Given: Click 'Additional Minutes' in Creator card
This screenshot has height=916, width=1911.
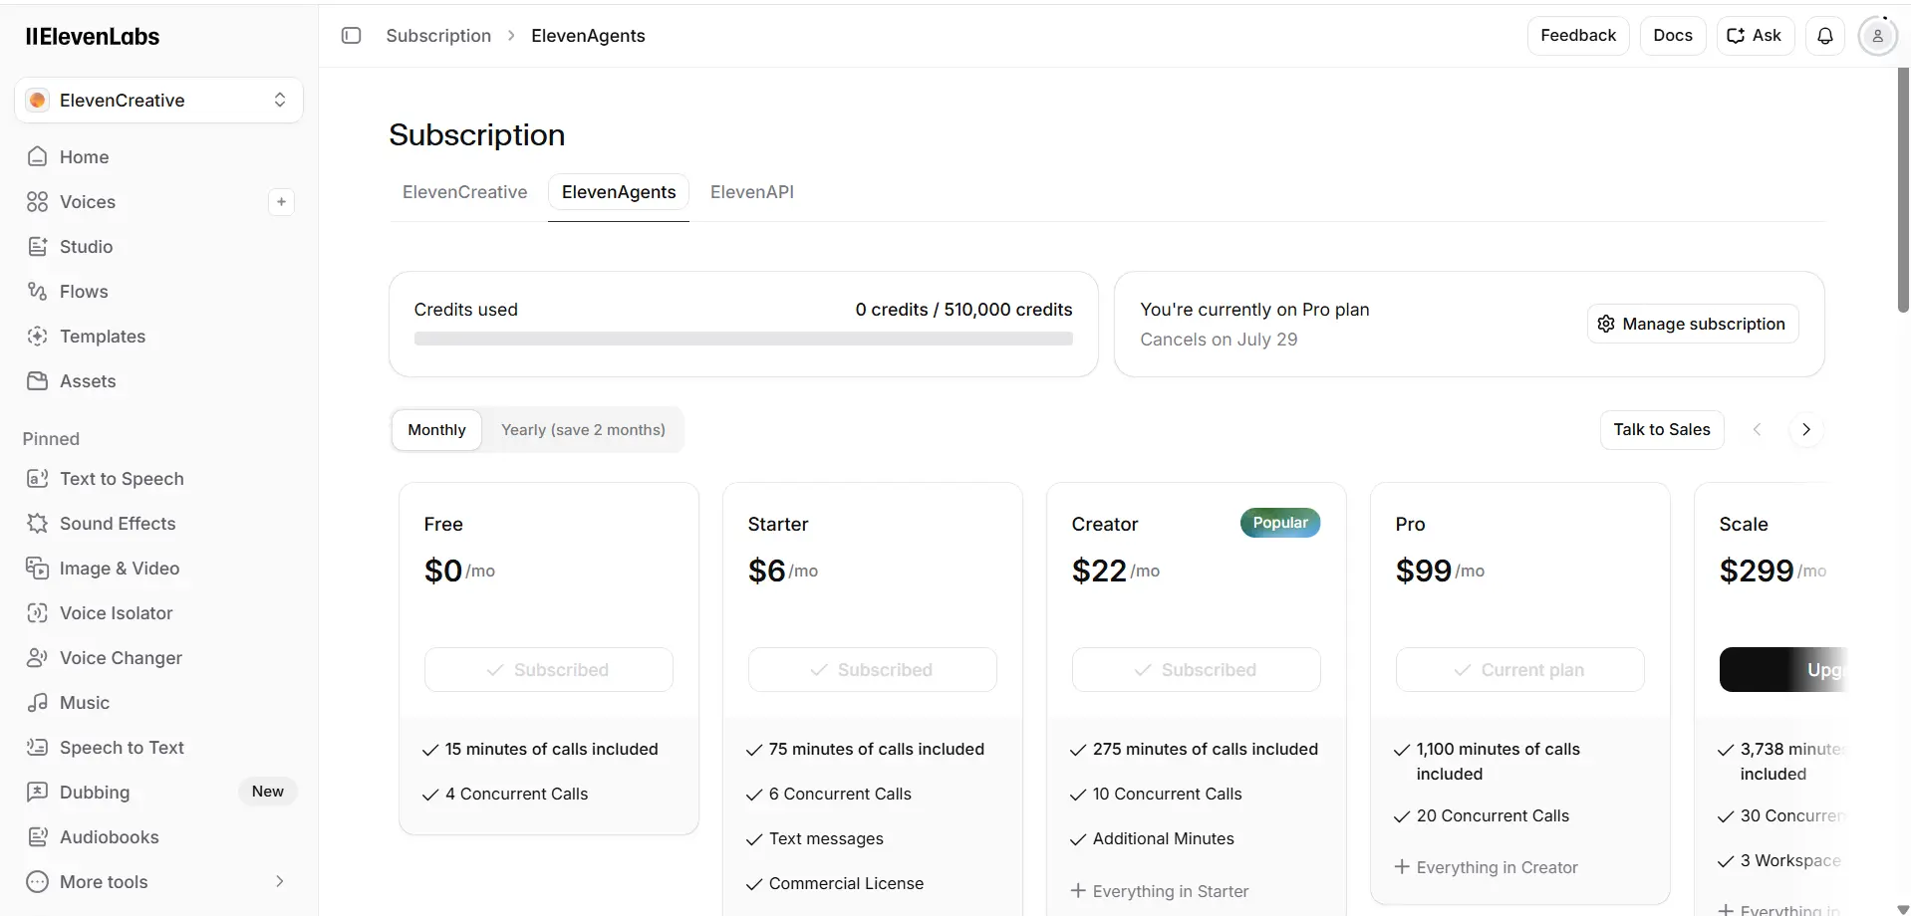Looking at the screenshot, I should tap(1163, 838).
